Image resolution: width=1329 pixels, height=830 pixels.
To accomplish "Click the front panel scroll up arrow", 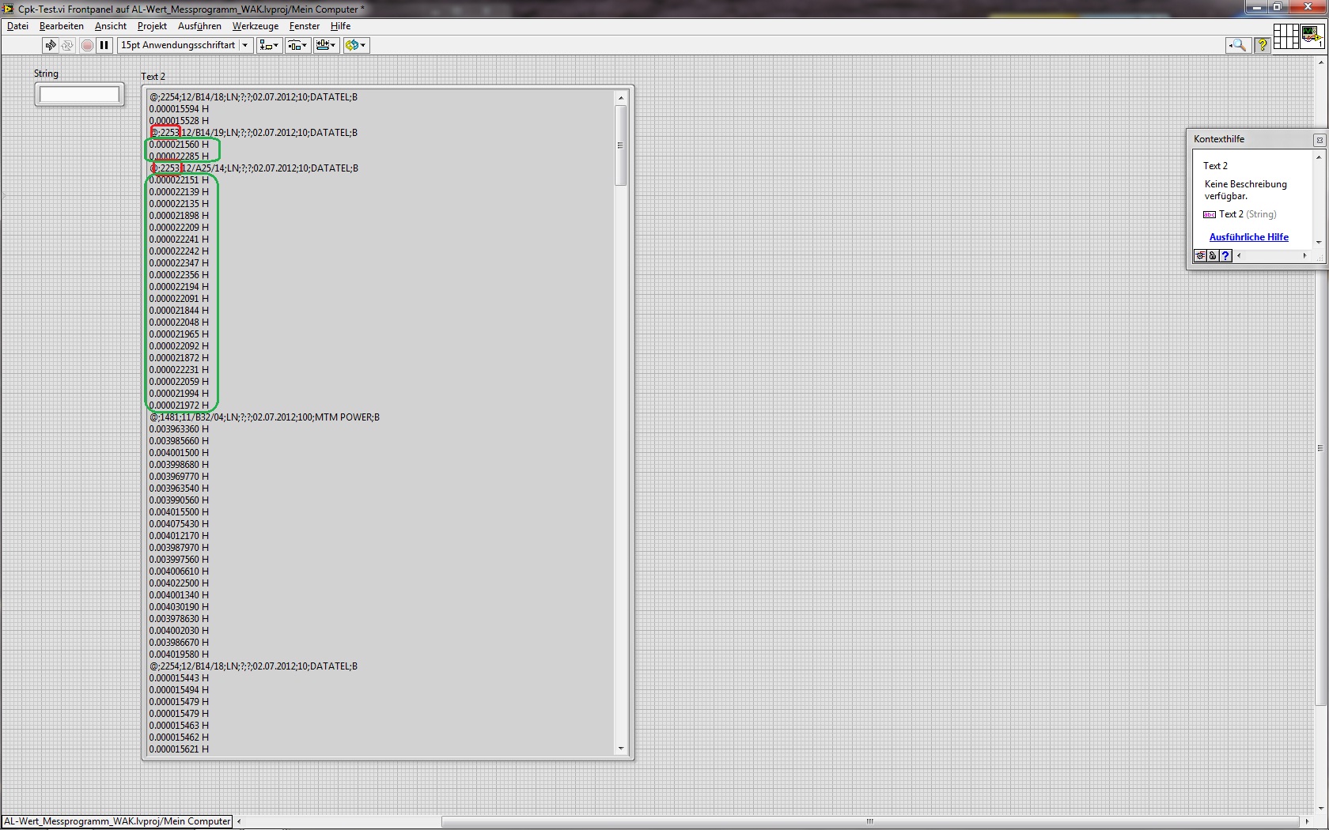I will [x=1320, y=61].
